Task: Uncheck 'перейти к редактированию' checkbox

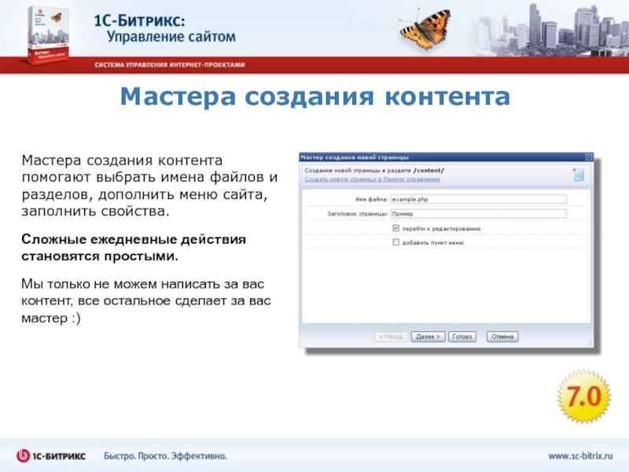Action: point(396,228)
